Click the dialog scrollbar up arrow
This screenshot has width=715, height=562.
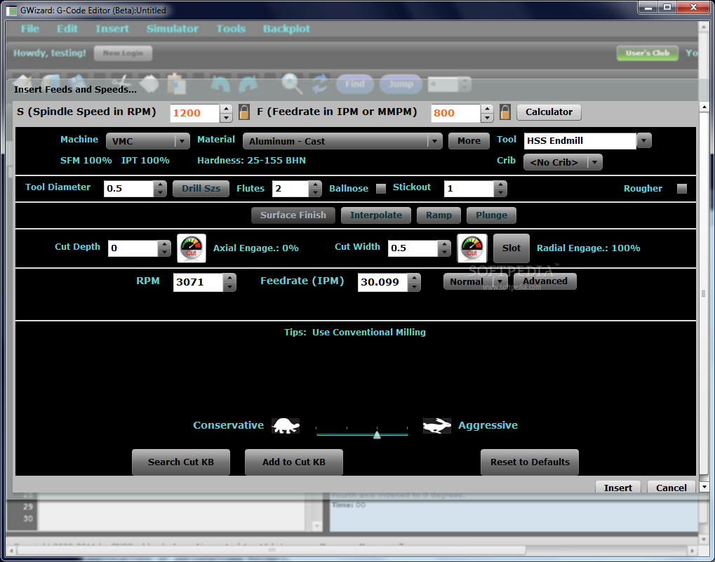[704, 107]
